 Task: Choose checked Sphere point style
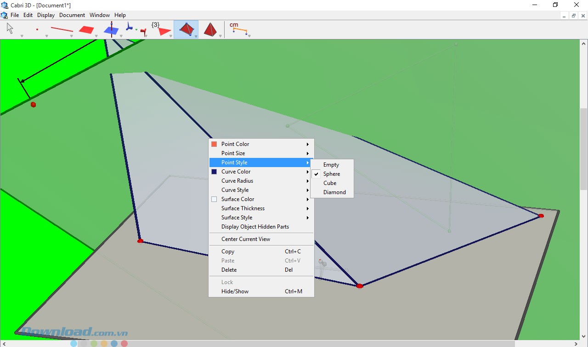(332, 174)
